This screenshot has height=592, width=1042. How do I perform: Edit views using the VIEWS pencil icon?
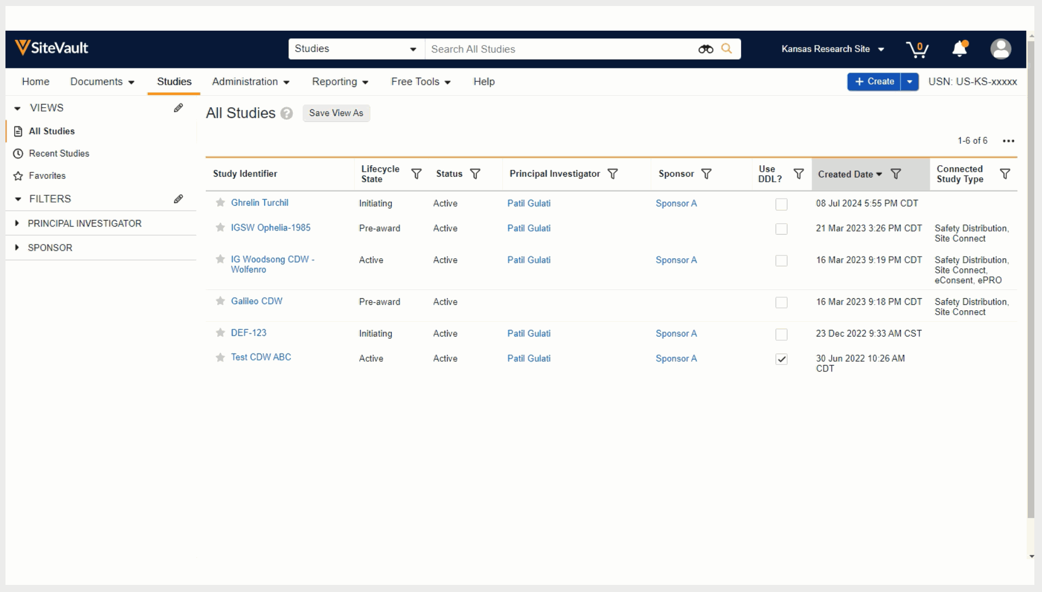pos(178,108)
